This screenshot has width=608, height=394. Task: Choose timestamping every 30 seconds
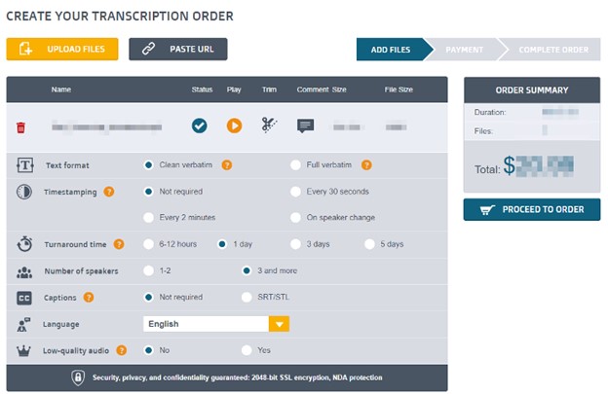295,192
